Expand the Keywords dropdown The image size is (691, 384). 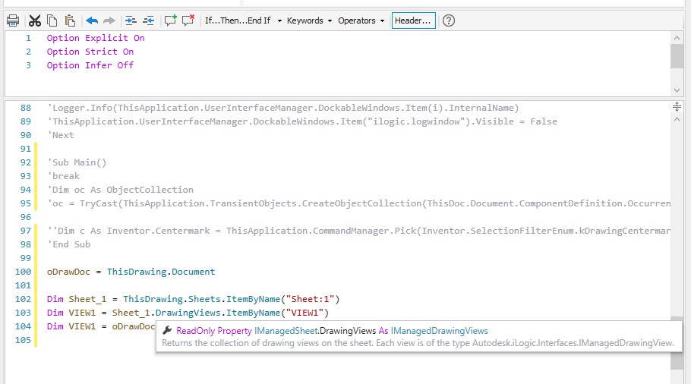click(309, 20)
